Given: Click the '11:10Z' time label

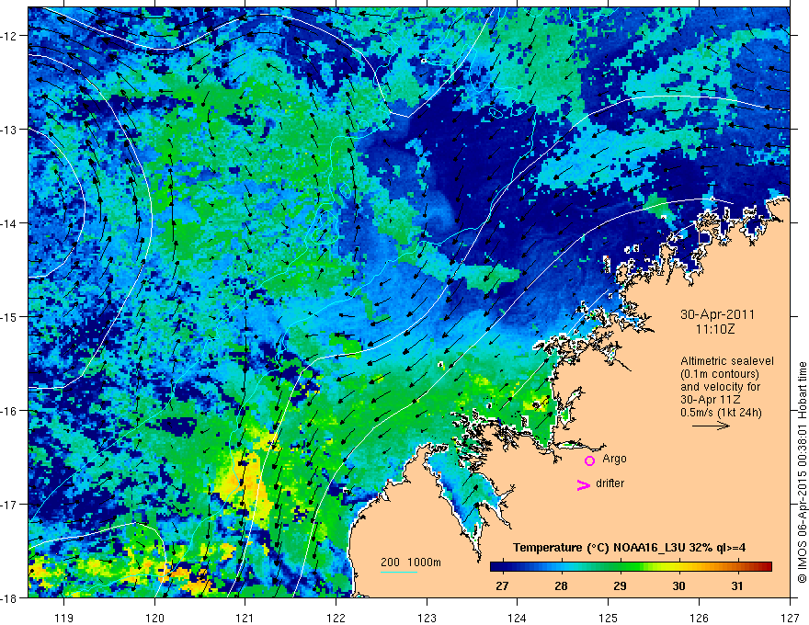Looking at the screenshot, I should [x=714, y=329].
